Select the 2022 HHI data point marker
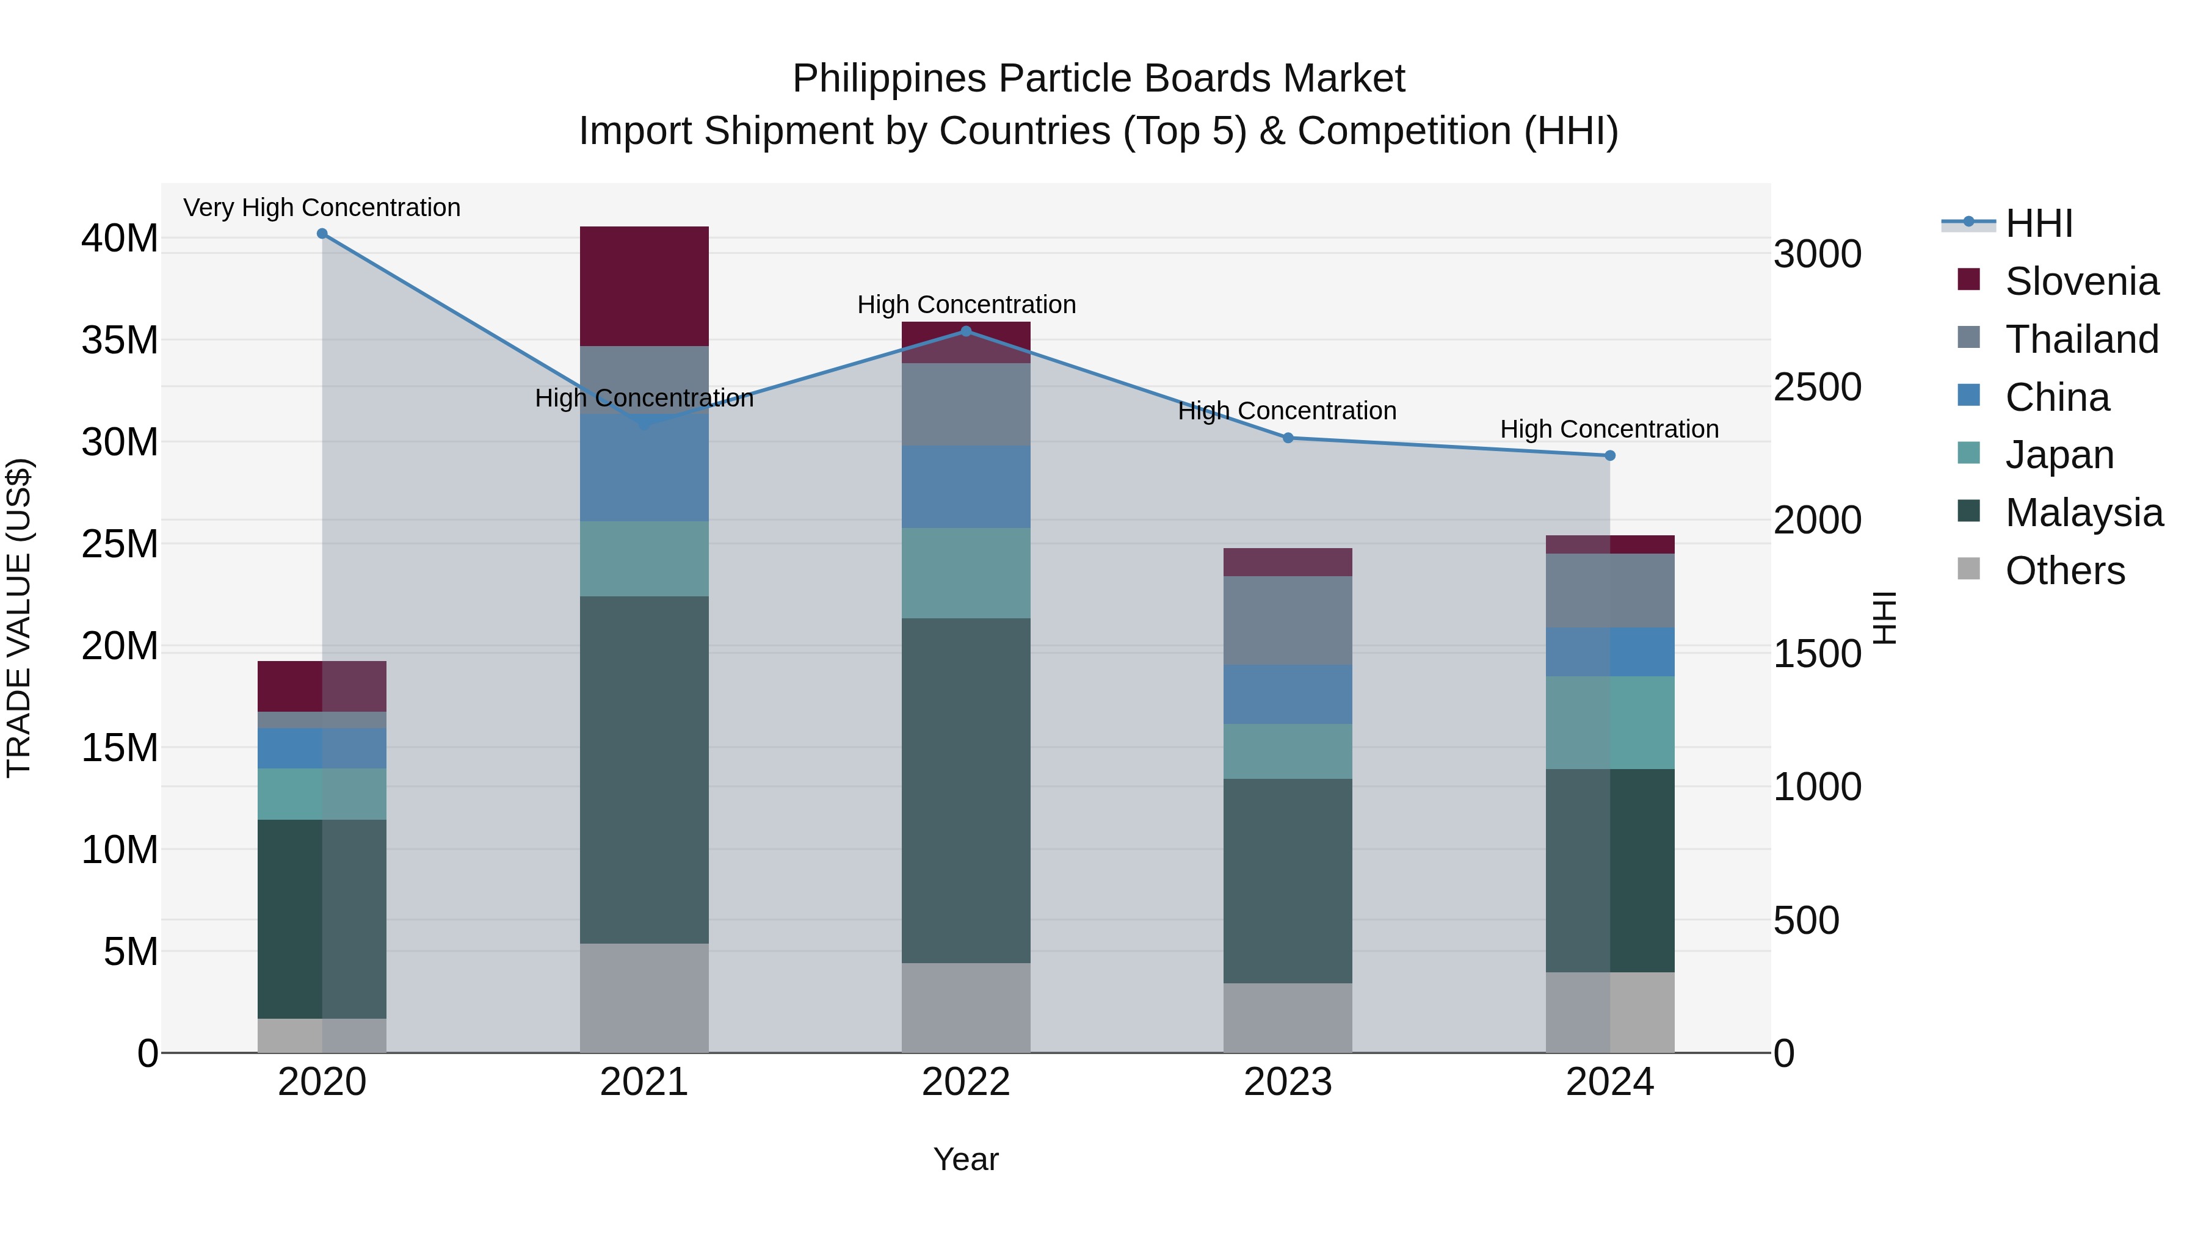The image size is (2198, 1236). pos(966,331)
